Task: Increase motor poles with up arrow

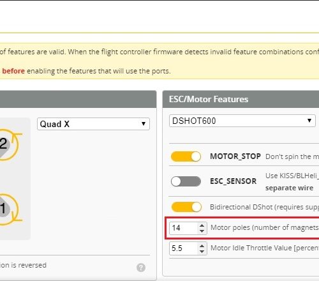Action: click(202, 225)
